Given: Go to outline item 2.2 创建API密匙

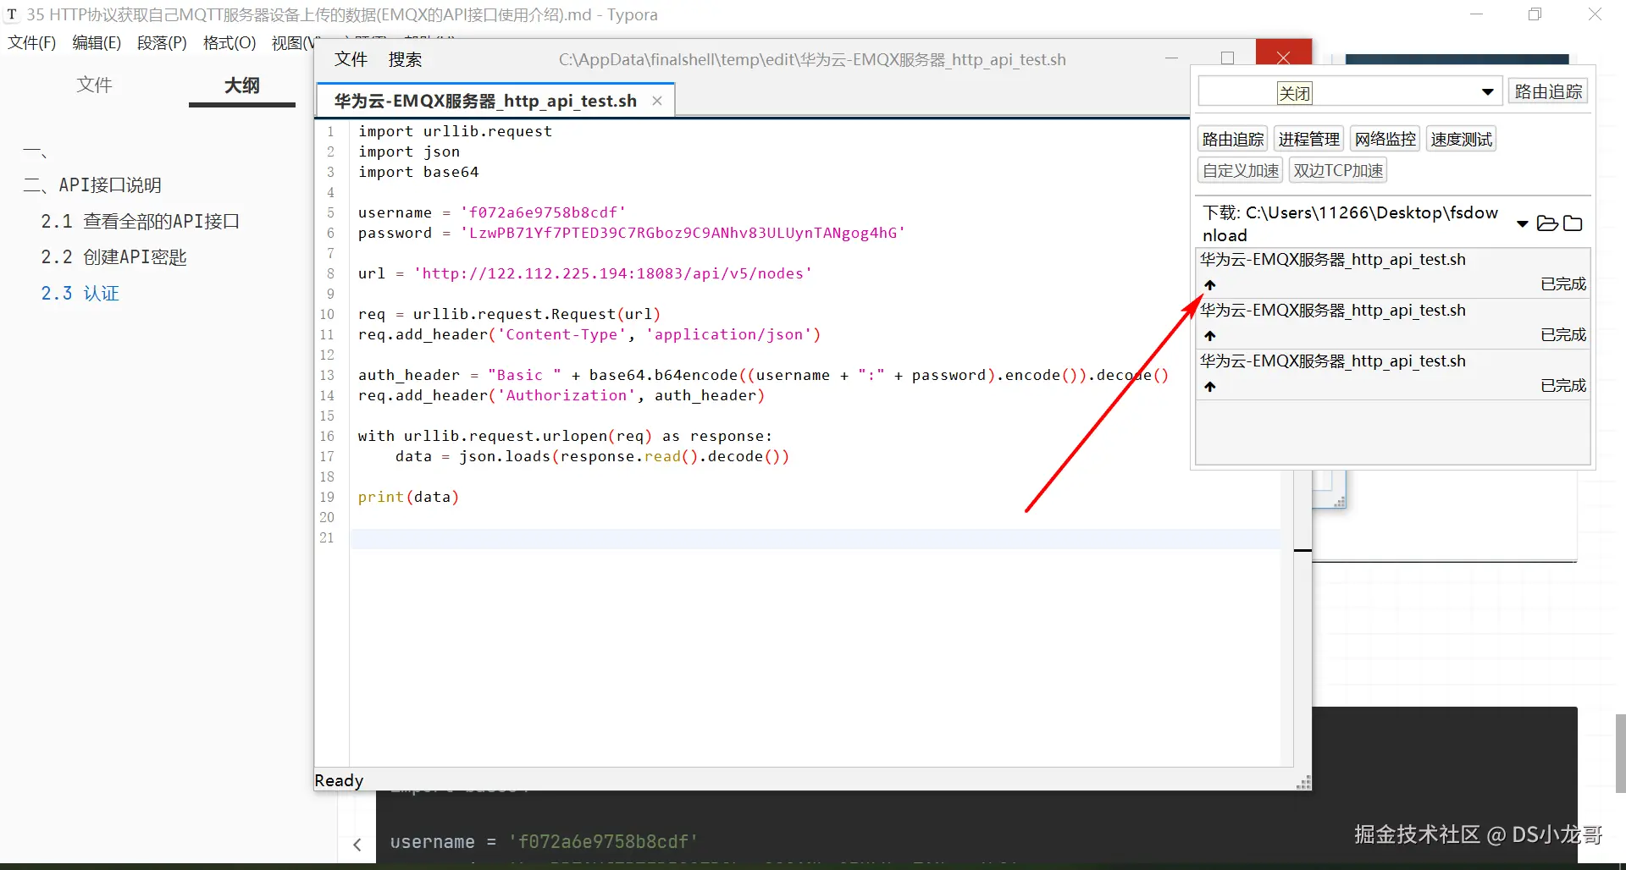Looking at the screenshot, I should point(113,257).
